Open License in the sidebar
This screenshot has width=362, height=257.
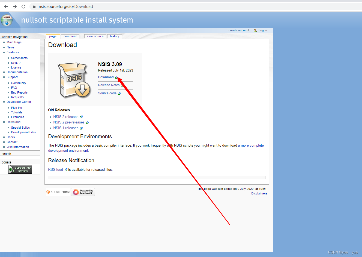coord(16,68)
